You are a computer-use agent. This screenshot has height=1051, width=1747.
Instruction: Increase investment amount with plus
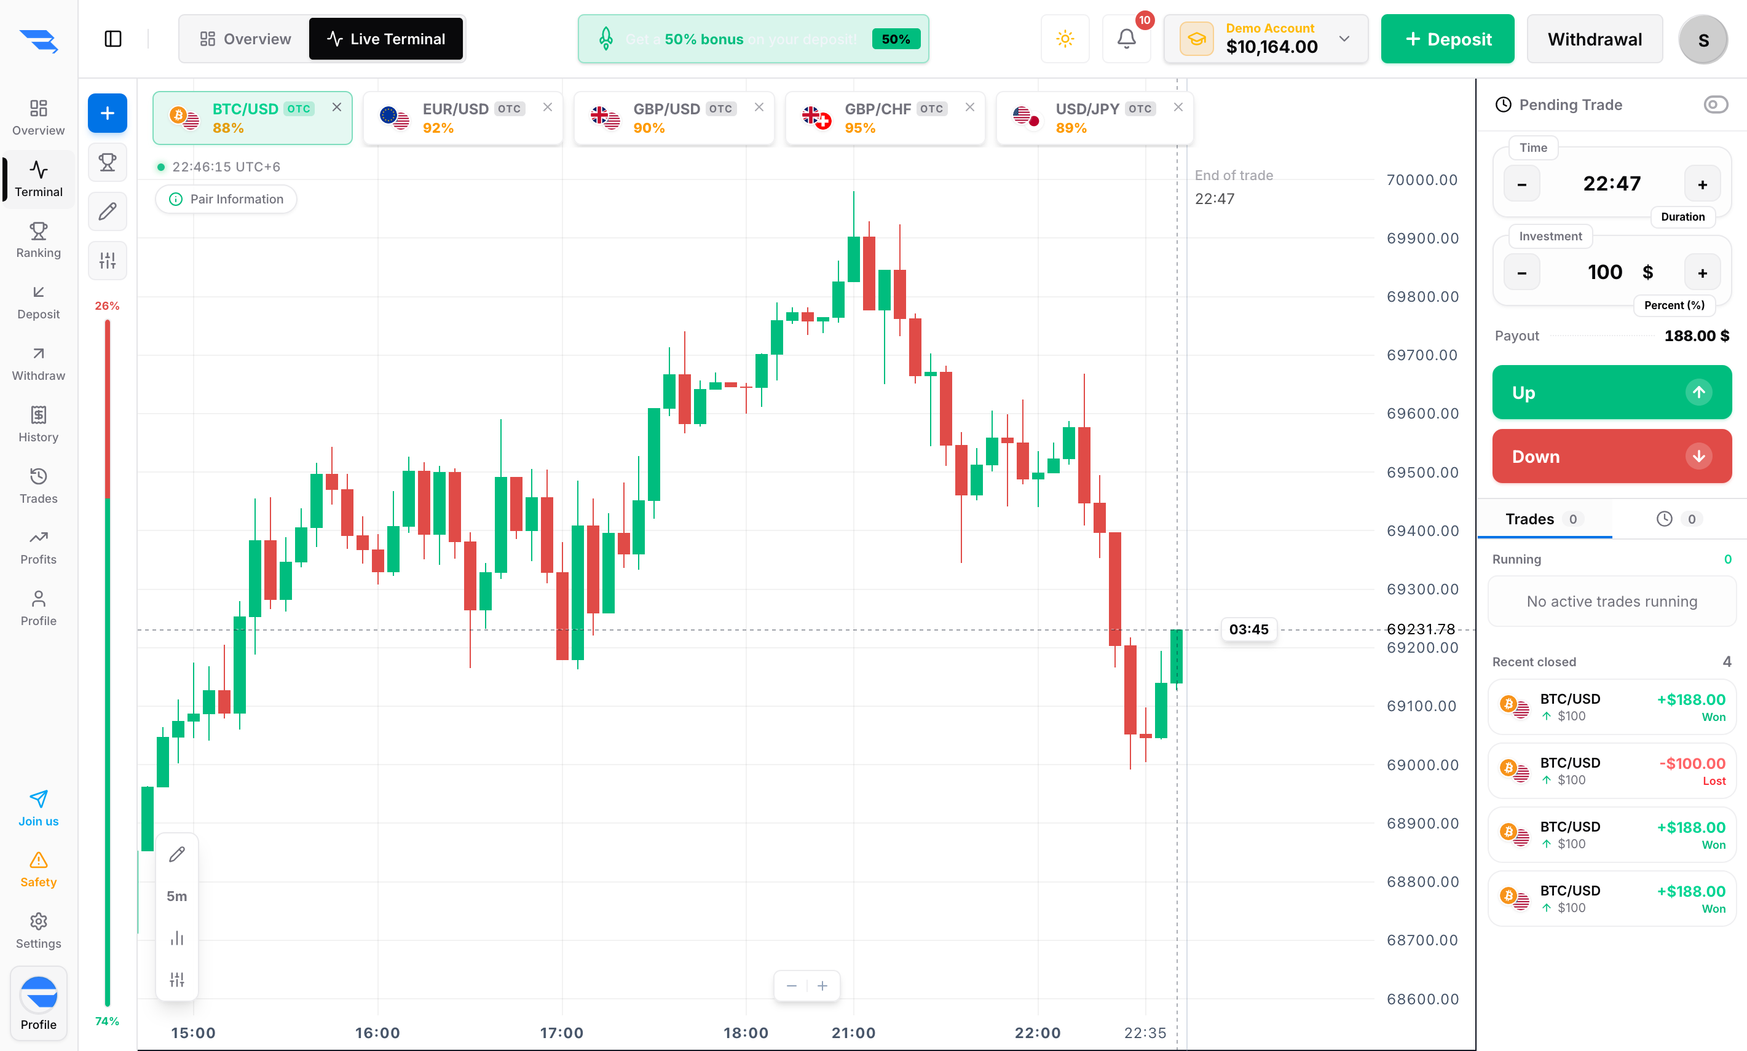pos(1702,273)
